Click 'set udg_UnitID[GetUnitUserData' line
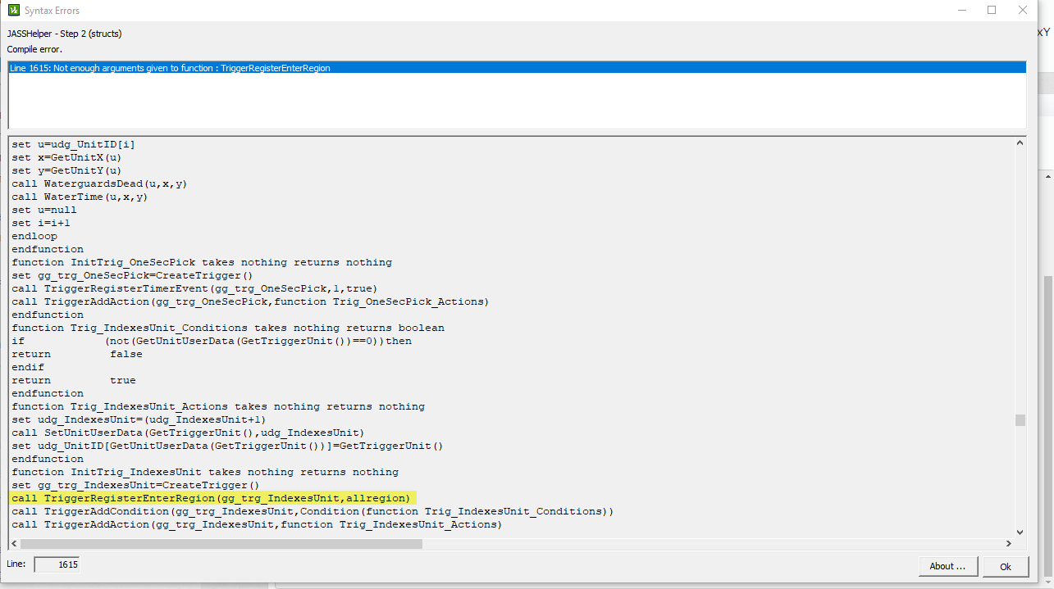 (227, 446)
